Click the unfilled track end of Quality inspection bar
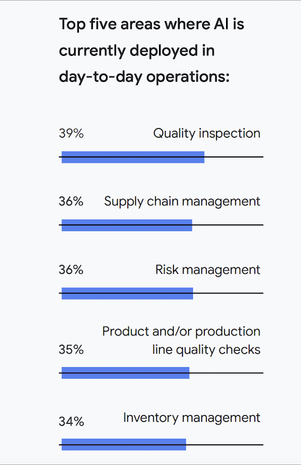This screenshot has height=465, width=301. pos(234,157)
